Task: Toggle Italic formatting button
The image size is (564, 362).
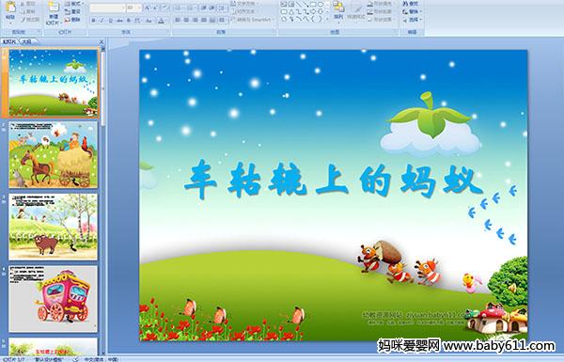Action: pos(102,21)
